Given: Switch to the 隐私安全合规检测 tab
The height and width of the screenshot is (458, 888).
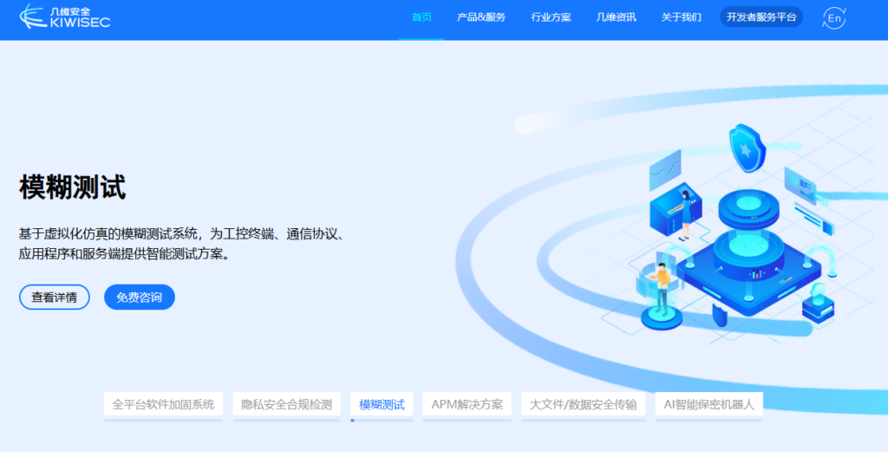Looking at the screenshot, I should (x=286, y=404).
